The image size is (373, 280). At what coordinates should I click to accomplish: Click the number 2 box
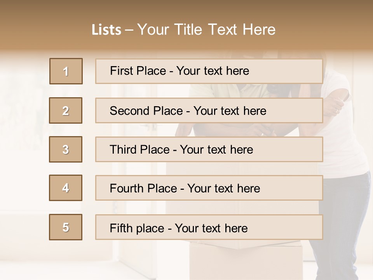[x=66, y=110]
